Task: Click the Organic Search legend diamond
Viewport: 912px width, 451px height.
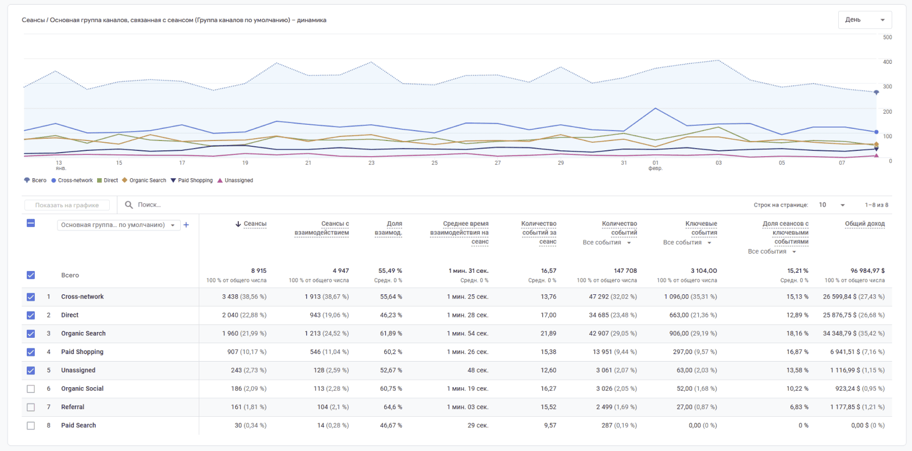Action: (x=124, y=181)
